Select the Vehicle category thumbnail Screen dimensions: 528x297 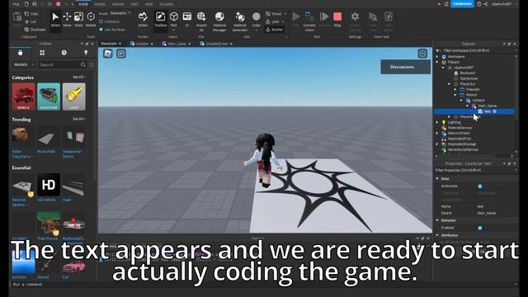click(x=23, y=97)
